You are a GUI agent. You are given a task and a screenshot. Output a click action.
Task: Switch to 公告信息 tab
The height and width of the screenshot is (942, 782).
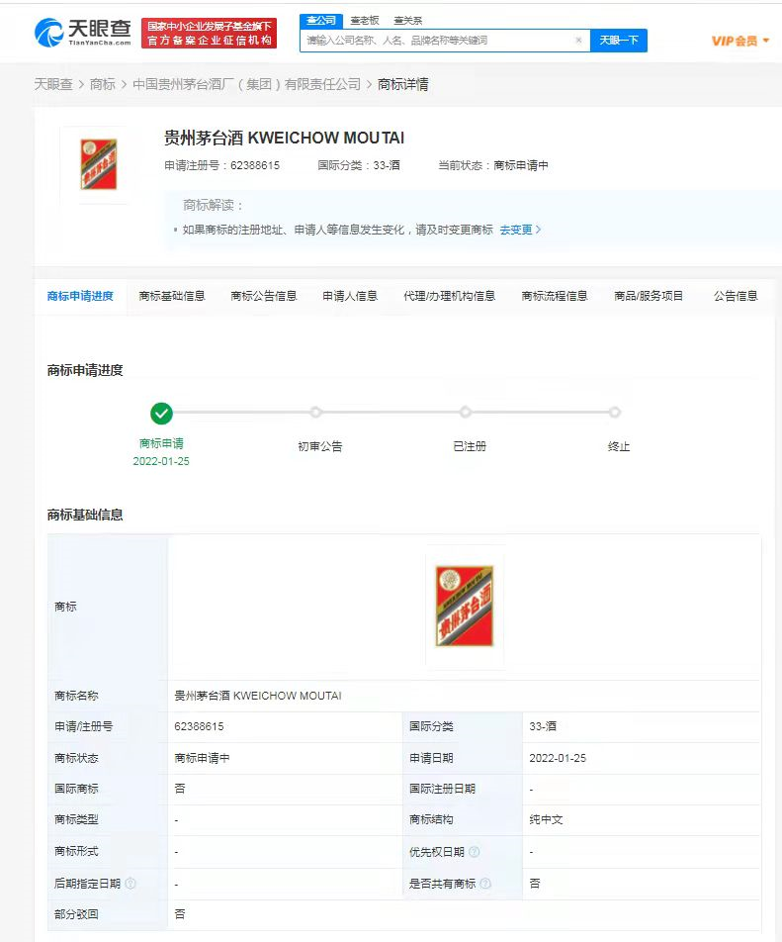736,296
